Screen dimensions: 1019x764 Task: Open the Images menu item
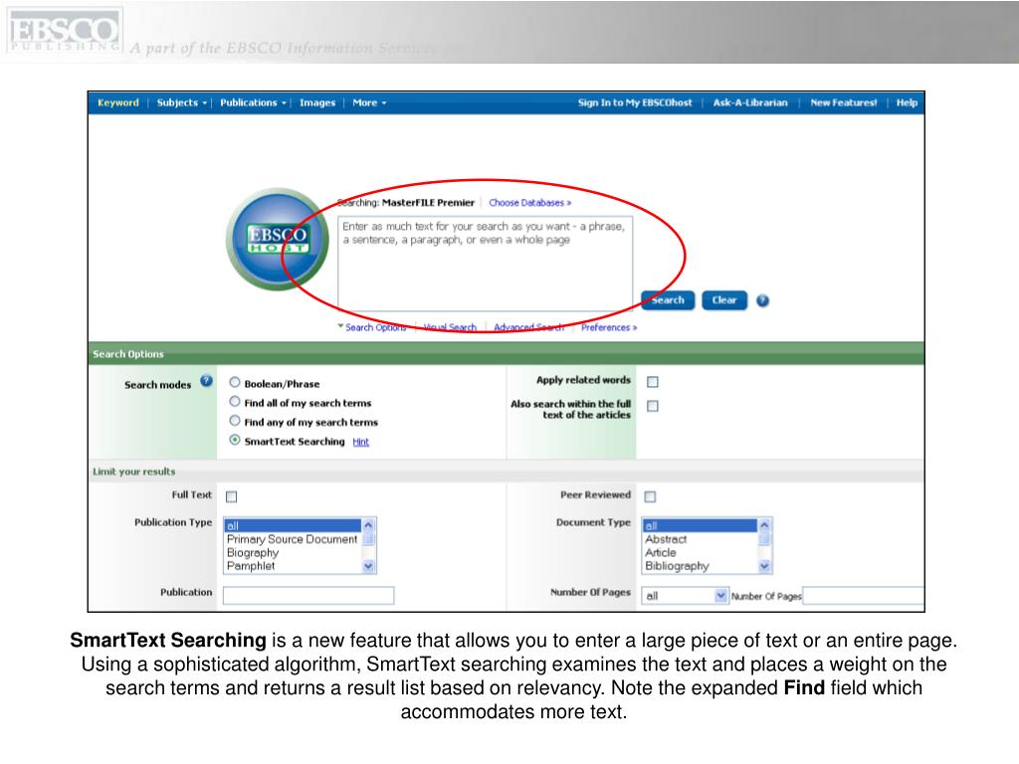(317, 102)
